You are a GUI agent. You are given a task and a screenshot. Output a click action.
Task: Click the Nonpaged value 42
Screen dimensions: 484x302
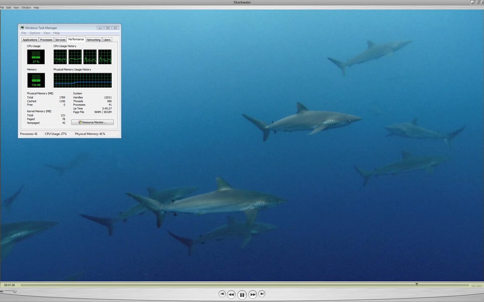click(64, 123)
